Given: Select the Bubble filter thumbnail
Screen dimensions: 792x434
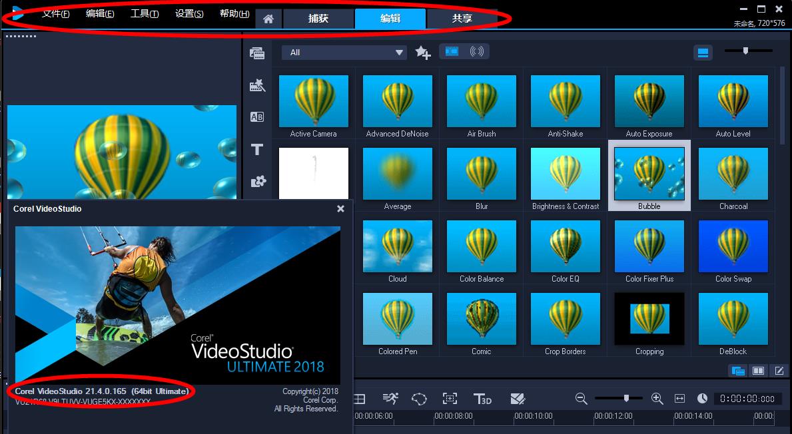Looking at the screenshot, I should (x=649, y=174).
